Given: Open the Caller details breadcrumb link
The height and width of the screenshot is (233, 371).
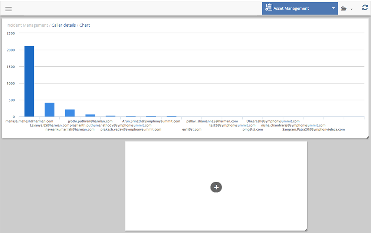Looking at the screenshot, I should click(x=63, y=25).
